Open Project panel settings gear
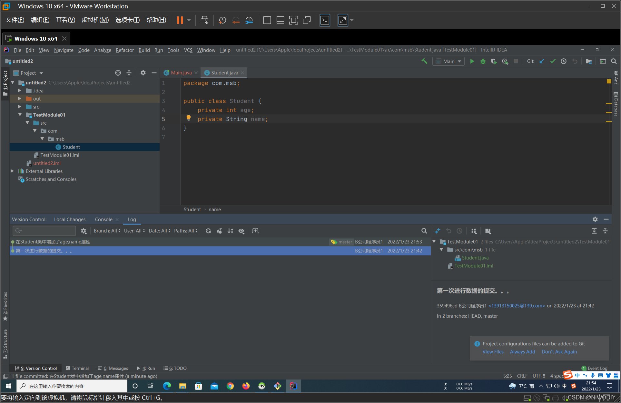Screen dimensions: 621x403 tap(143, 73)
